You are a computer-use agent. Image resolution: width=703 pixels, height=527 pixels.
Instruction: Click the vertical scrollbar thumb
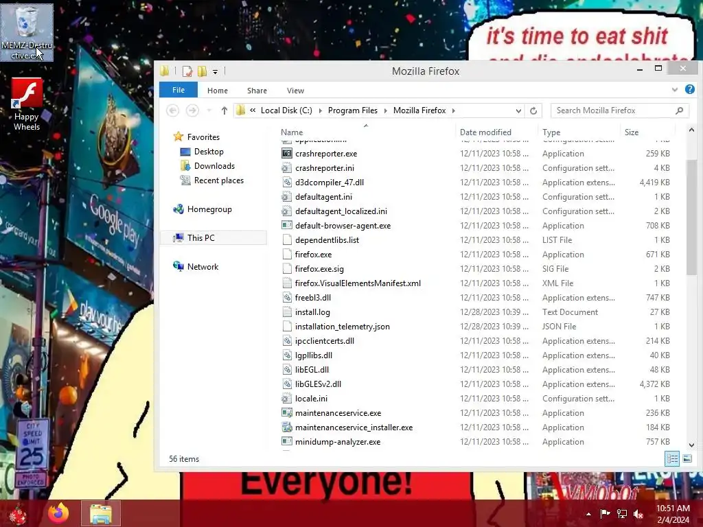691,218
